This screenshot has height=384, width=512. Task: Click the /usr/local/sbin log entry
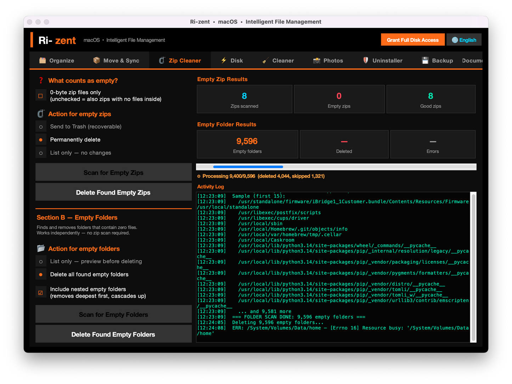click(x=240, y=224)
